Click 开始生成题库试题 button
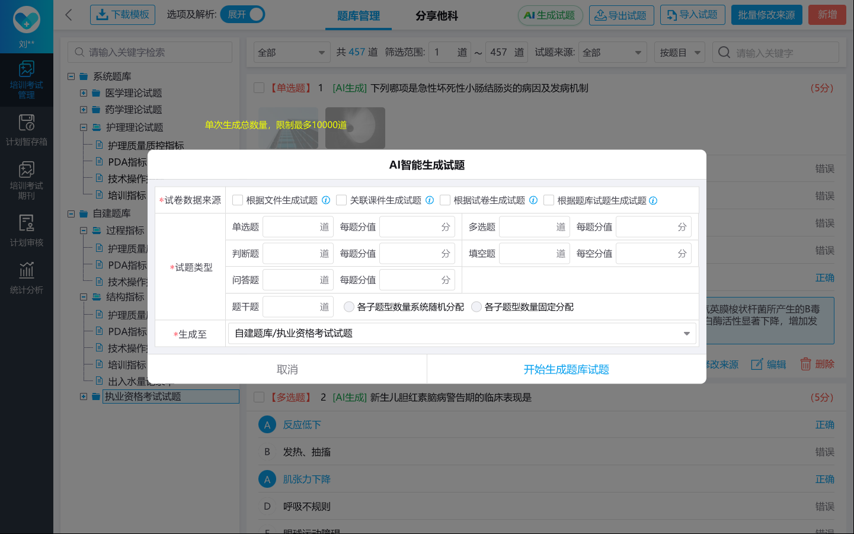The height and width of the screenshot is (534, 854). coord(566,370)
